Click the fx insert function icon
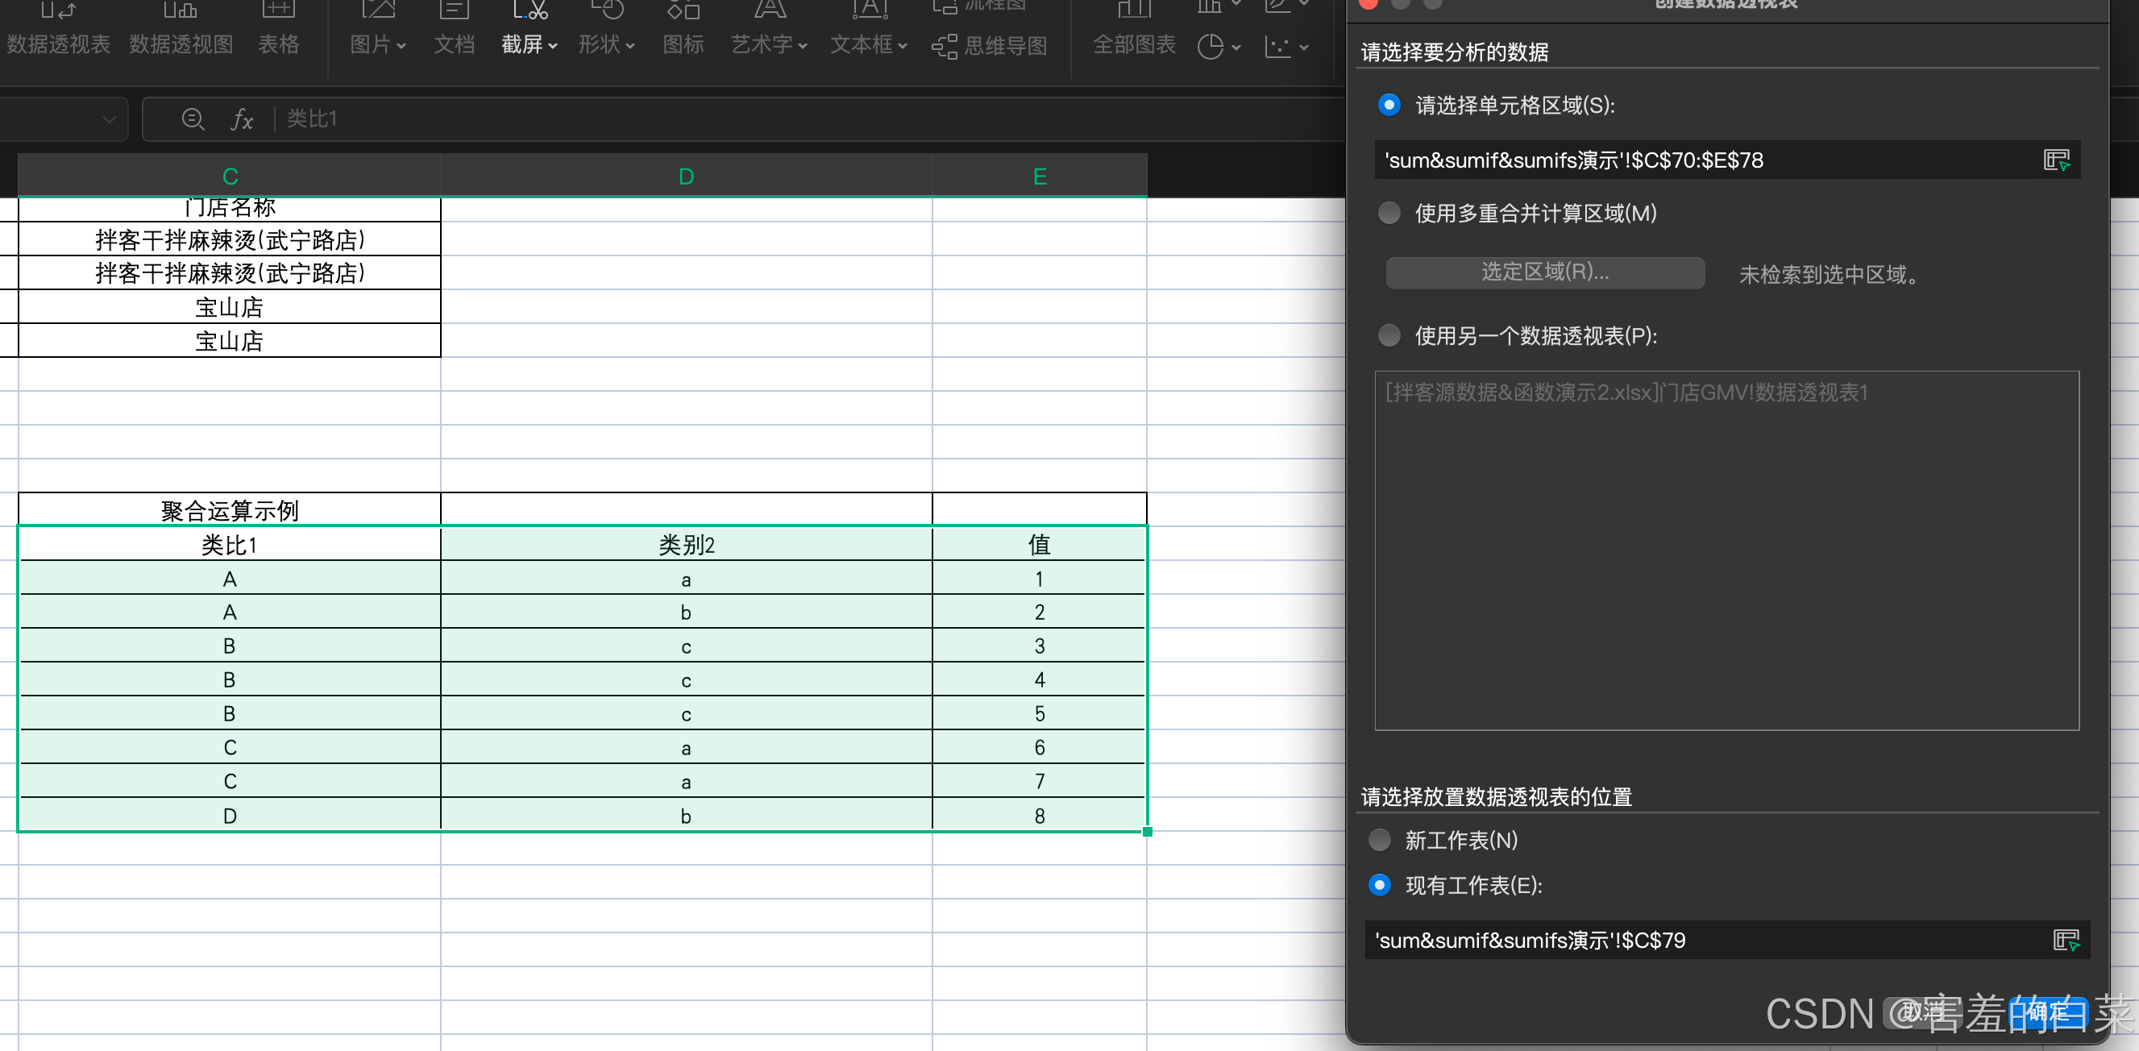2139x1051 pixels. click(x=241, y=119)
